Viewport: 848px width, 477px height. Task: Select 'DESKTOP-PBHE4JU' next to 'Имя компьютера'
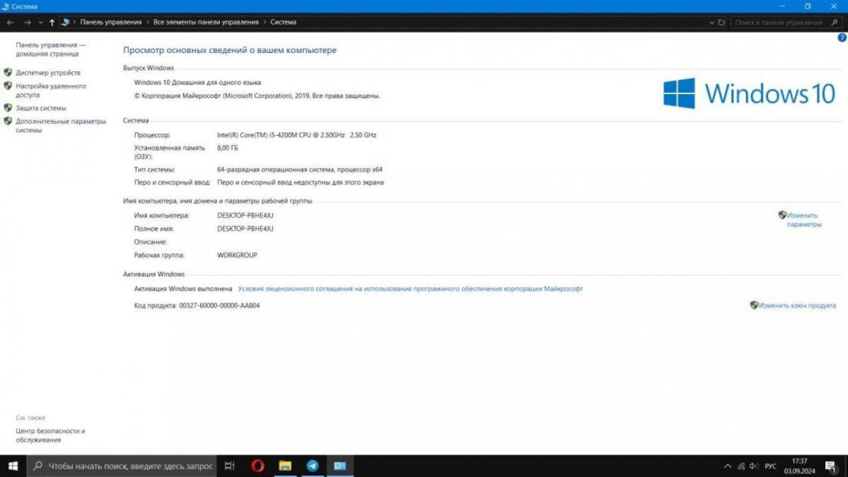[245, 215]
